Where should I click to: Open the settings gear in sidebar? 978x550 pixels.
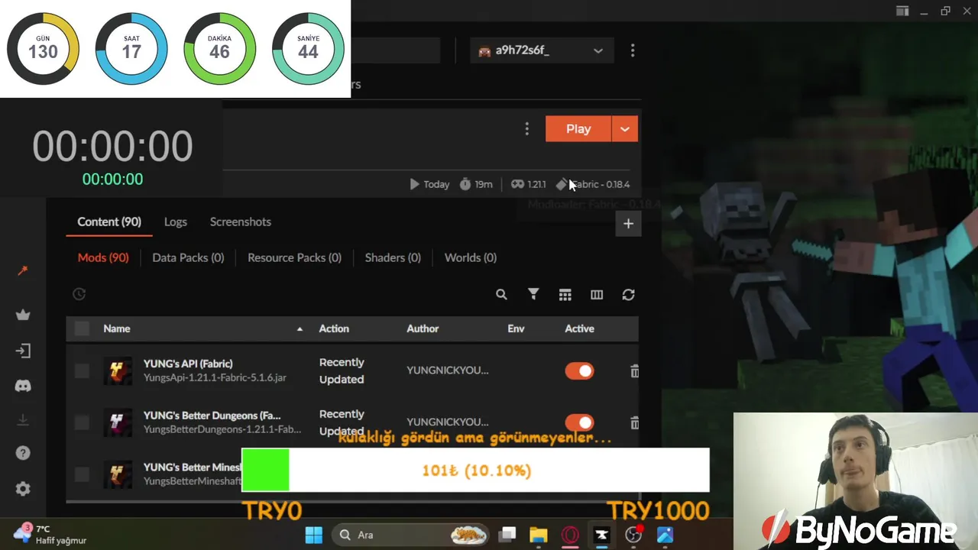[23, 489]
